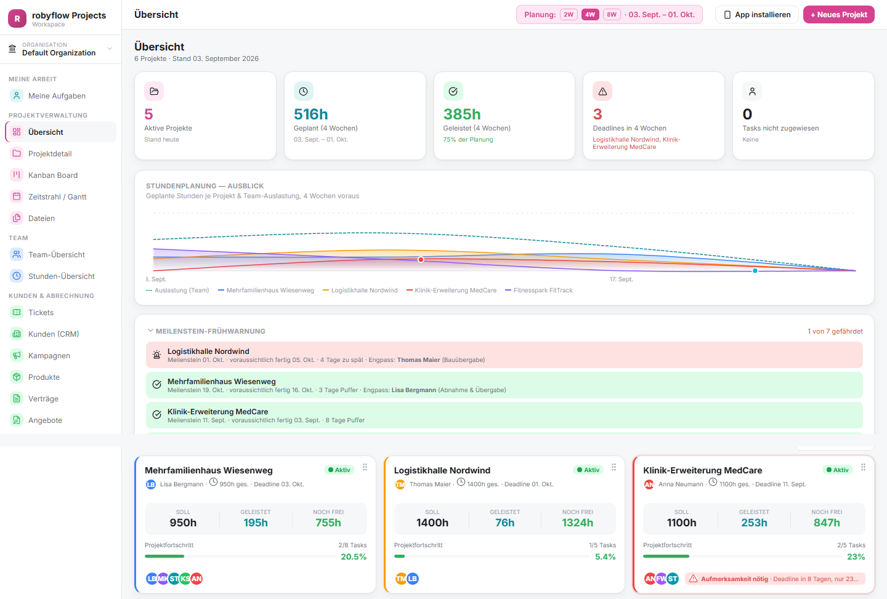Select the 8W planning range
The image size is (887, 599).
[612, 15]
